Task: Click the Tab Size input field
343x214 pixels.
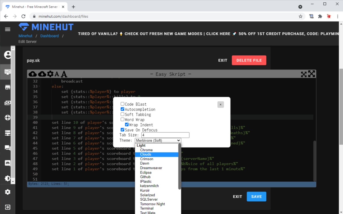Action: pos(165,135)
